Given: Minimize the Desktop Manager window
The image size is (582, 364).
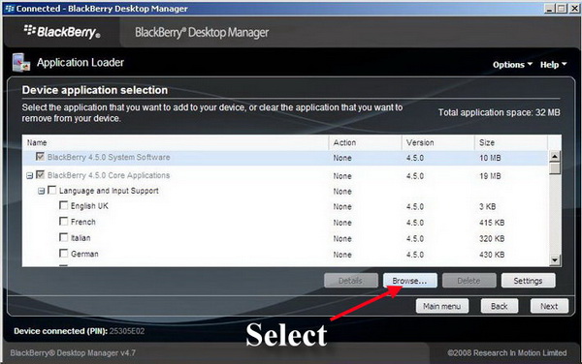Looking at the screenshot, I should tap(550, 8).
